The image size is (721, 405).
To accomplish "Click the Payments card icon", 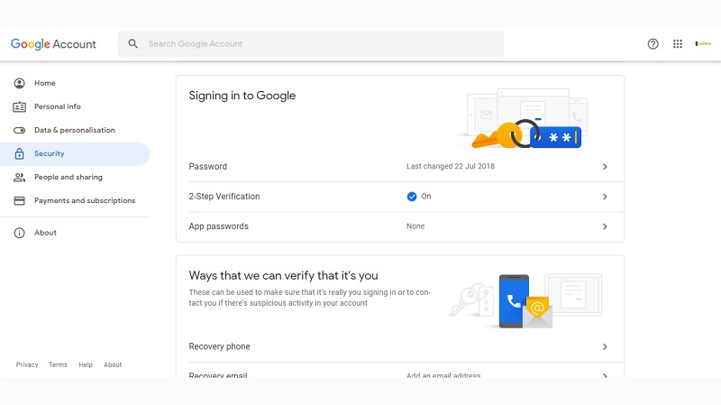I will (x=19, y=200).
